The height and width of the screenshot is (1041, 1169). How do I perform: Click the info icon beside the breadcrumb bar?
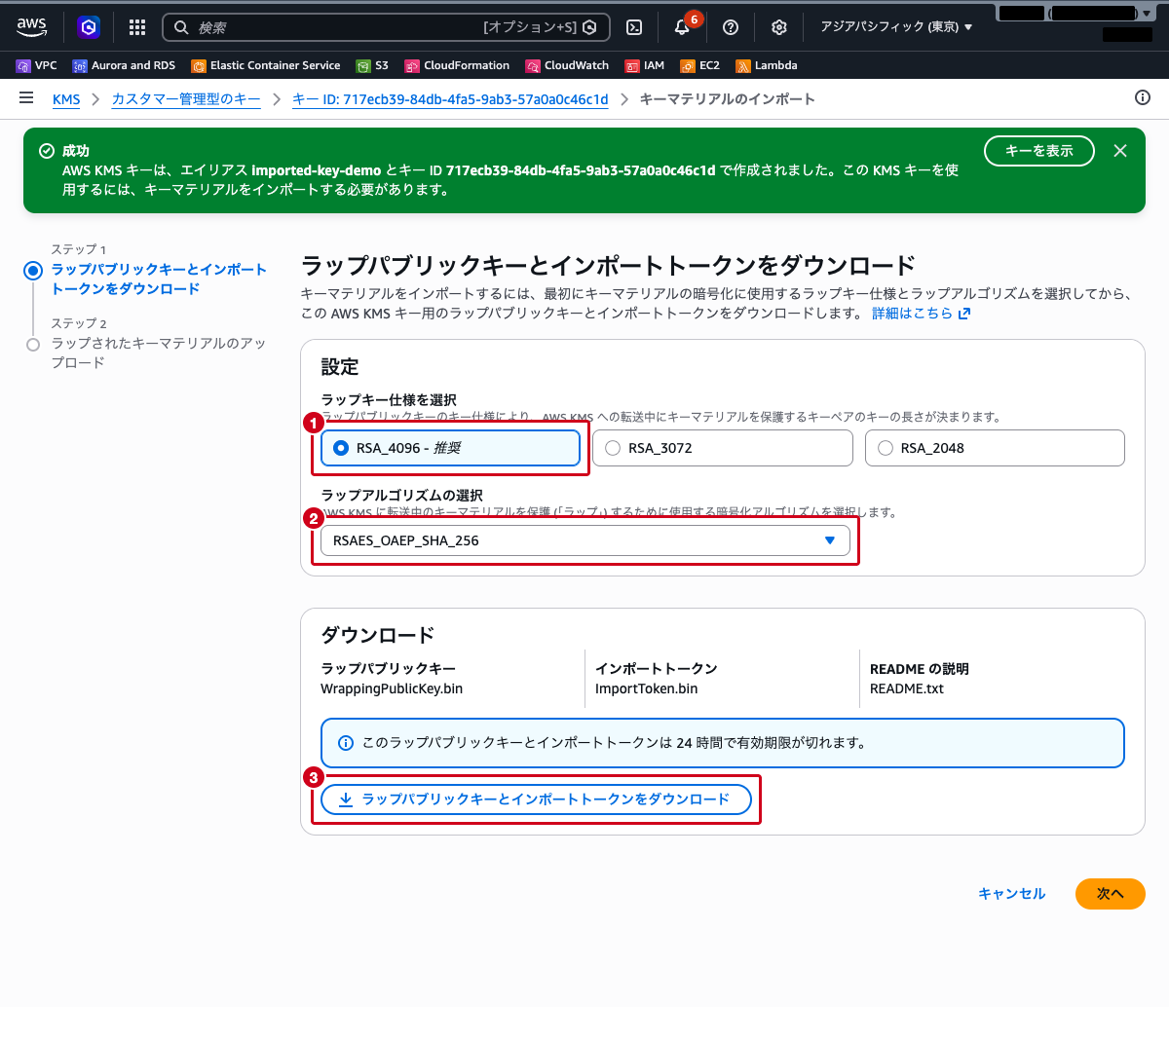point(1143,97)
